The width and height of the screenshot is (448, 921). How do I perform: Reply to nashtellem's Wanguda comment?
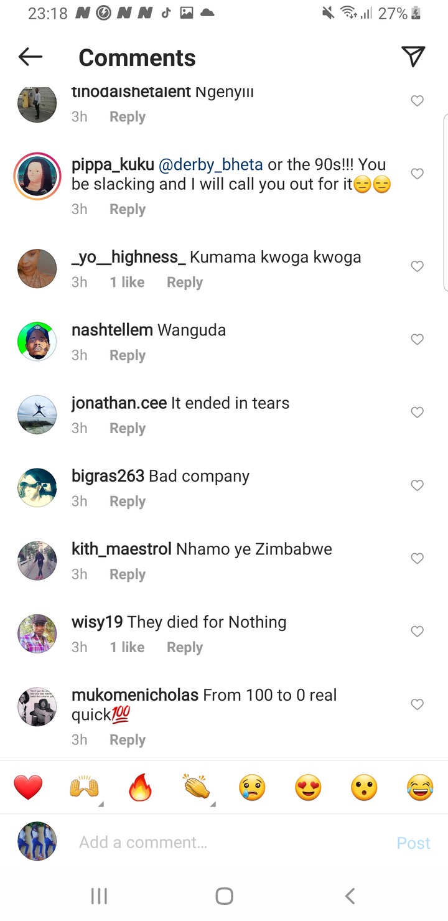tap(128, 355)
